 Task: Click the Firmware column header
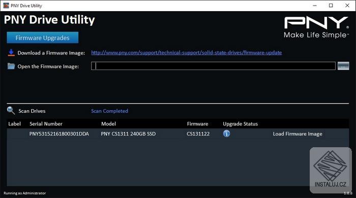[197, 124]
